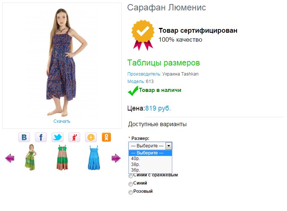Open the "Таблицы размеров" size chart link

tap(163, 63)
